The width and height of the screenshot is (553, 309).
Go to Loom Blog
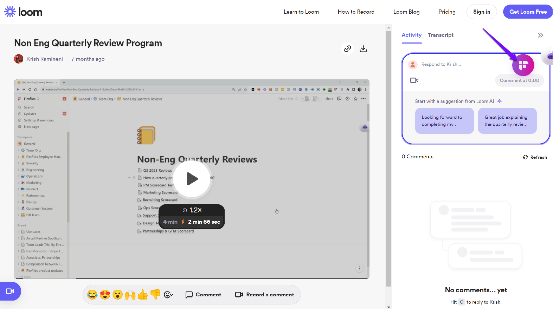[406, 12]
